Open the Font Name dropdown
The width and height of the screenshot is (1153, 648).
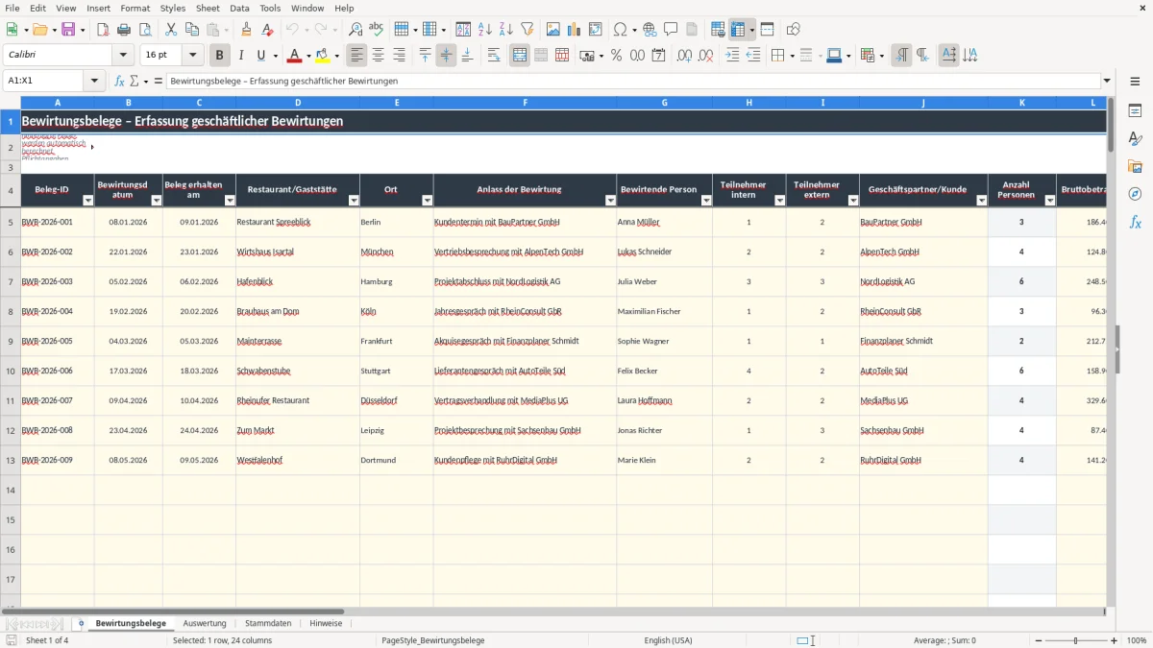coord(124,56)
